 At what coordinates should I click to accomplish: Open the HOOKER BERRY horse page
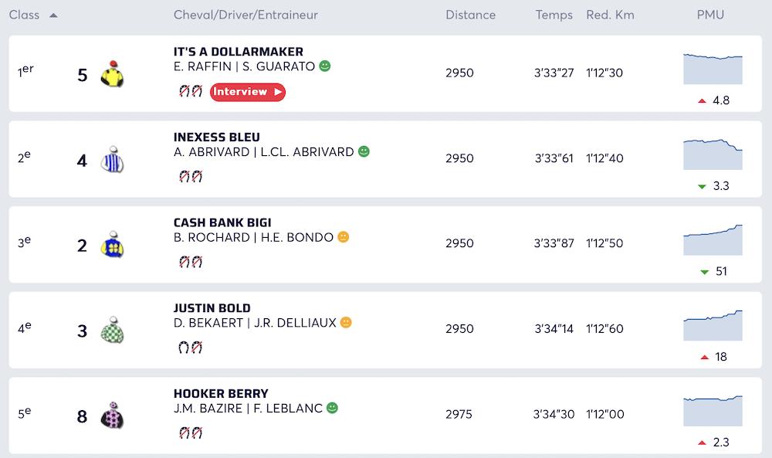221,393
